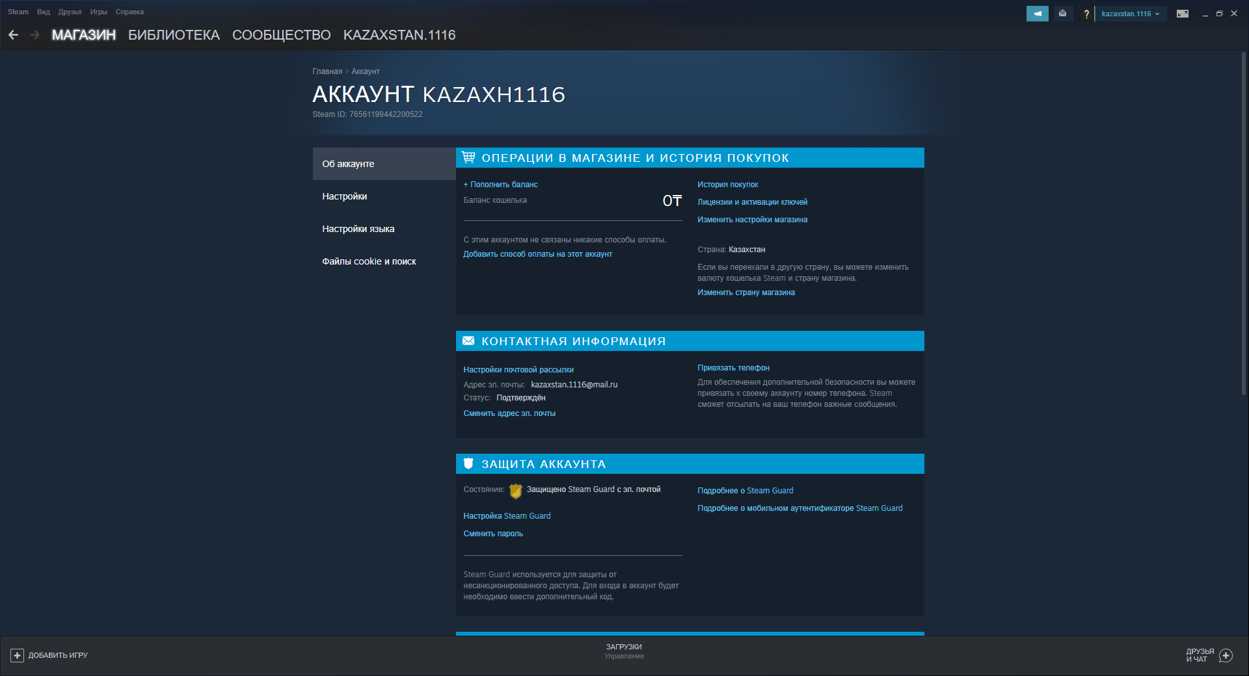1249x676 pixels.
Task: Click the plus icon beside ДОБАВИТЬ ИГРУ
Action: point(18,655)
